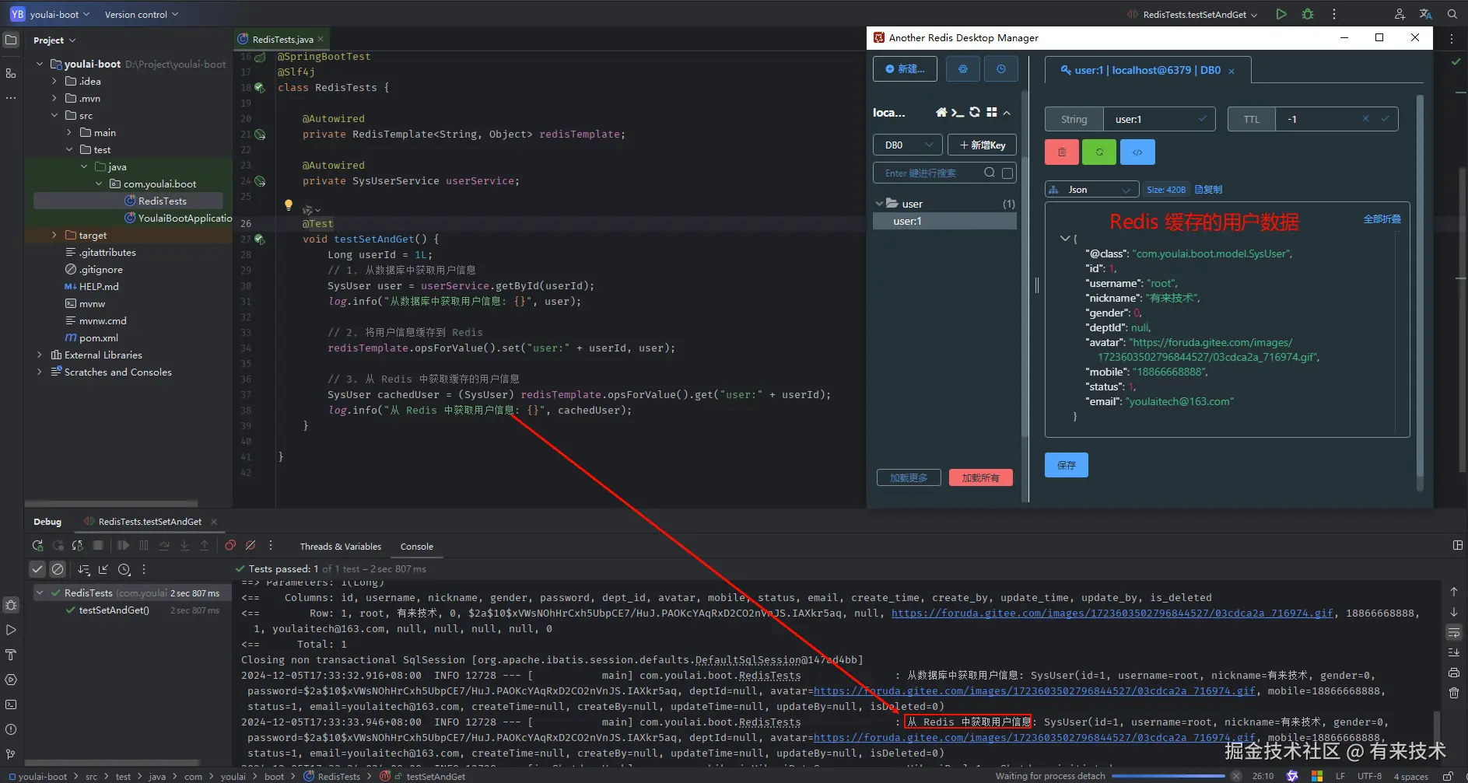
Task: Click the 新建 new connection button
Action: [x=905, y=69]
